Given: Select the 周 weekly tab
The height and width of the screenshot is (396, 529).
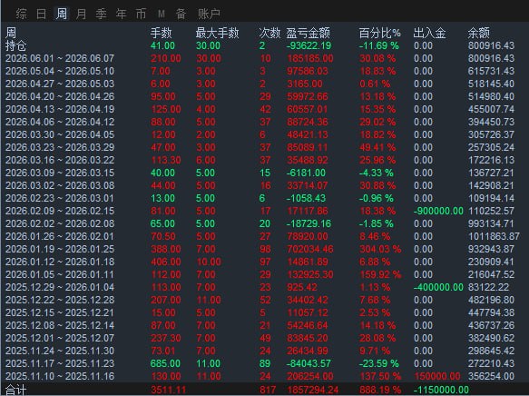Looking at the screenshot, I should tap(61, 14).
